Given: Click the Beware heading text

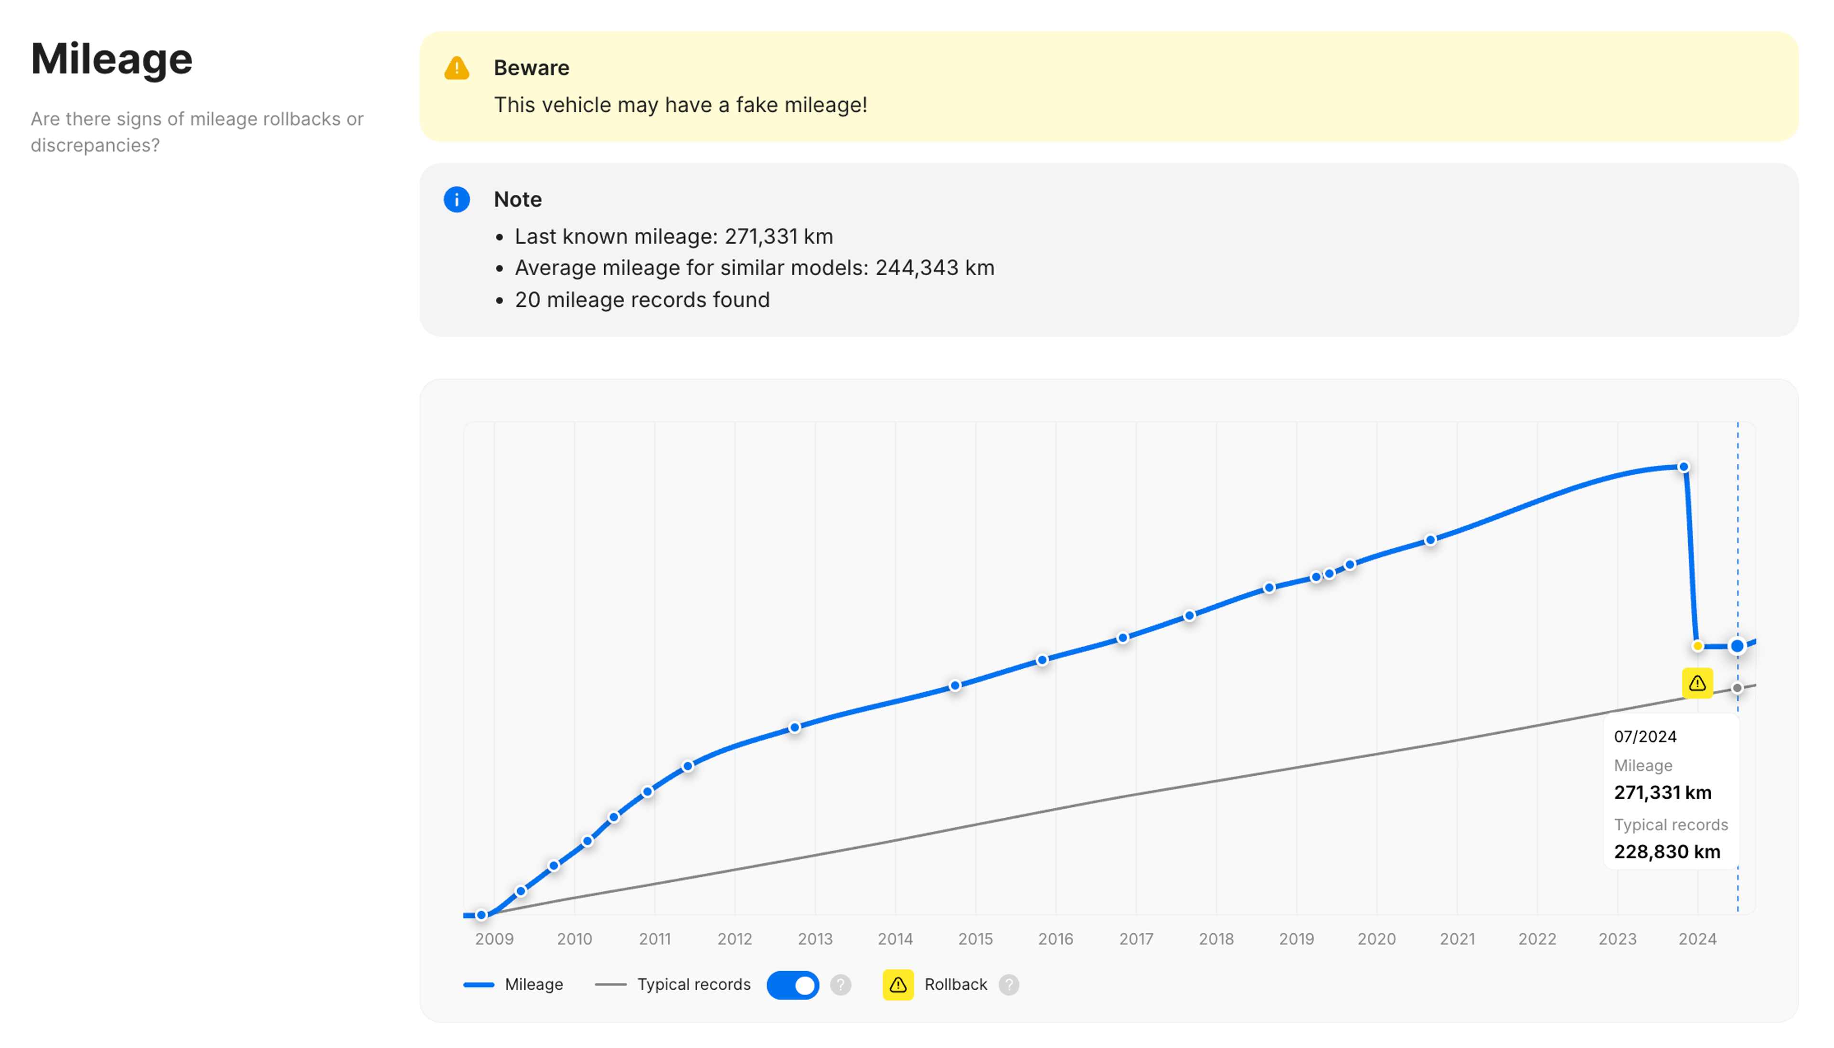Looking at the screenshot, I should coord(531,68).
